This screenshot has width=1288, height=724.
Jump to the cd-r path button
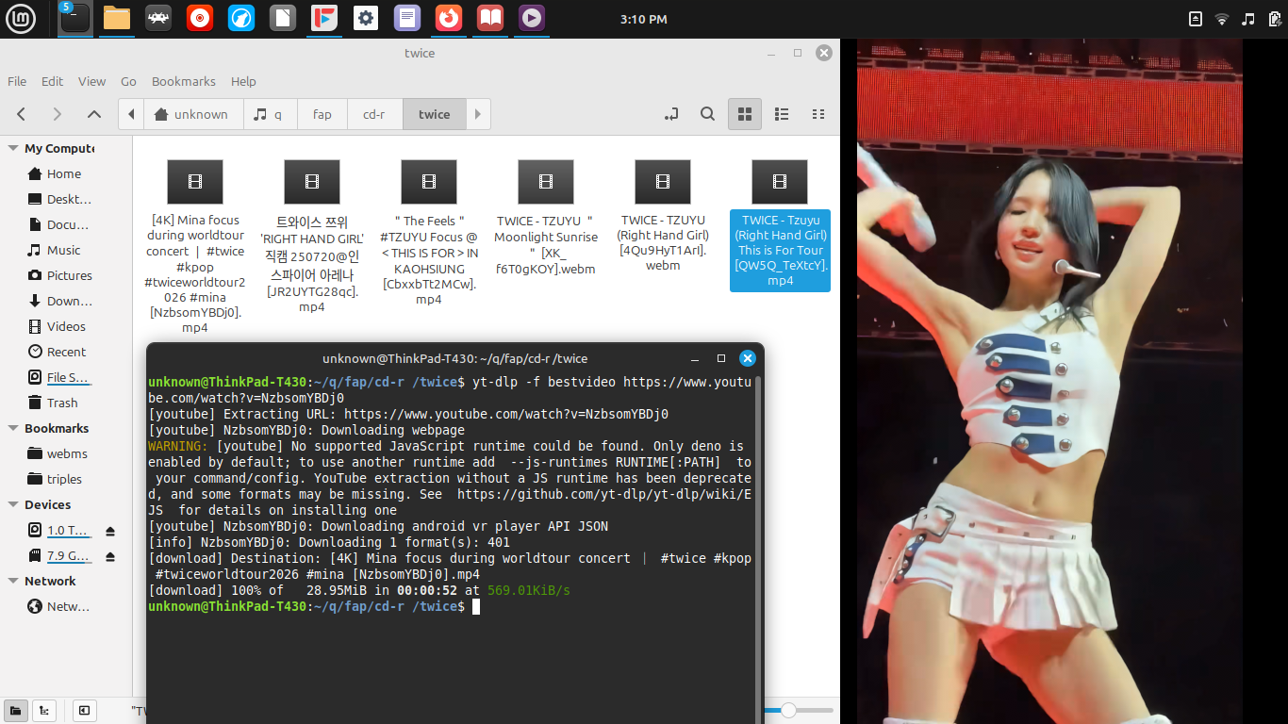tap(374, 114)
